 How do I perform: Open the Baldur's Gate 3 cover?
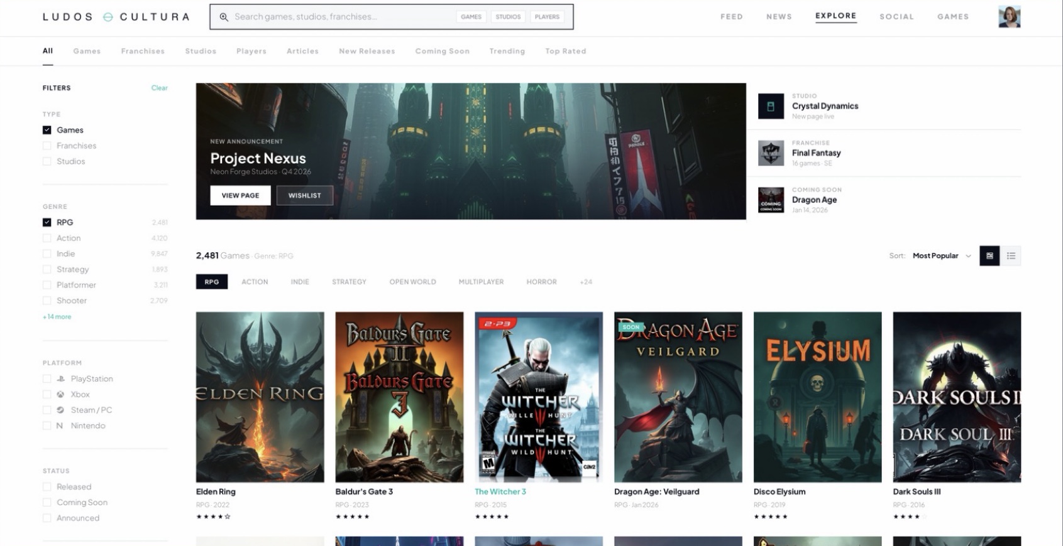(400, 397)
